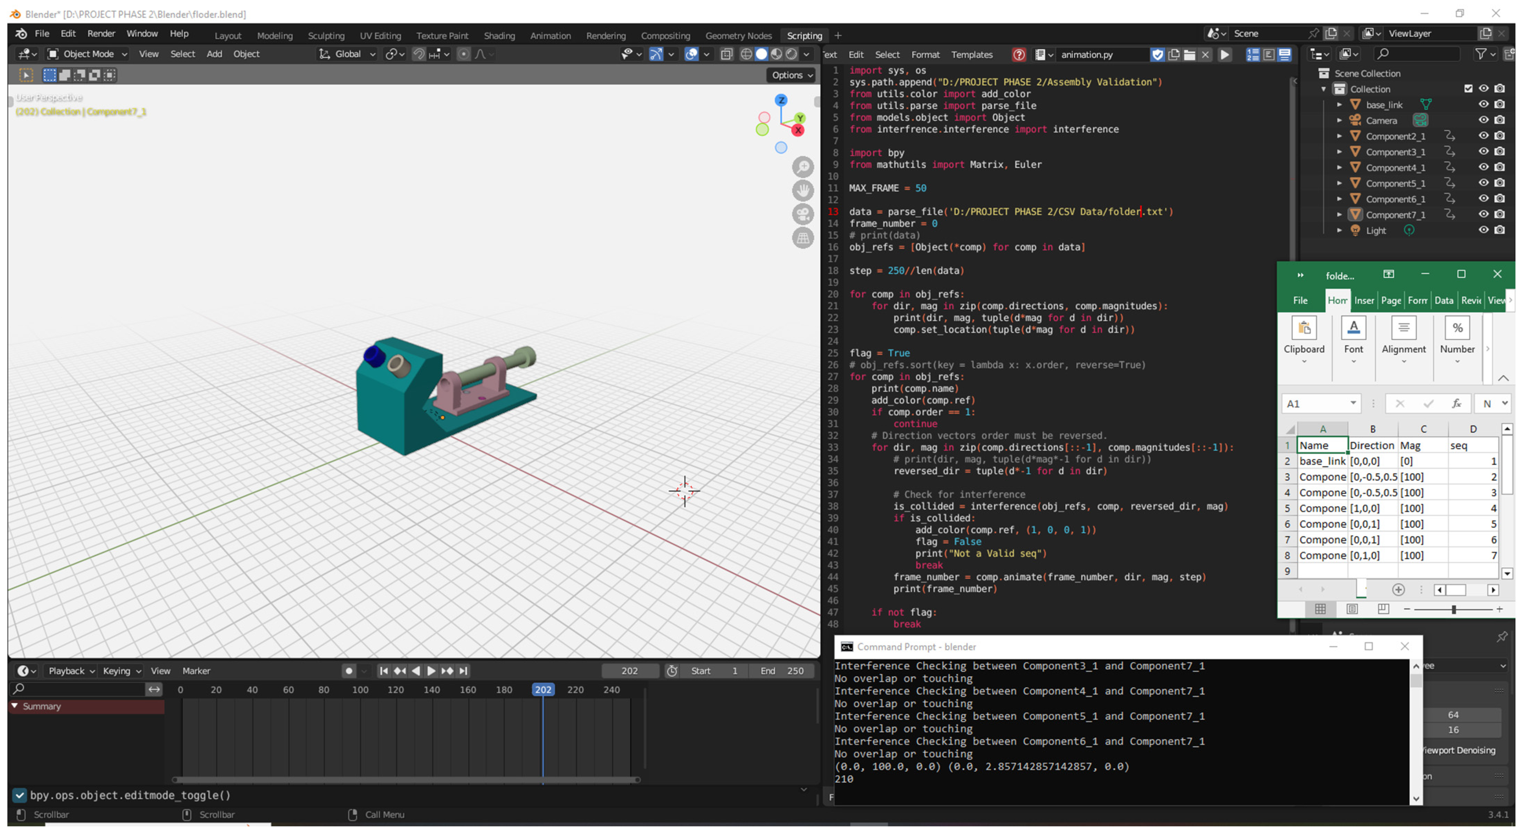Jump to timeline start frame
The height and width of the screenshot is (838, 1524).
coord(384,671)
